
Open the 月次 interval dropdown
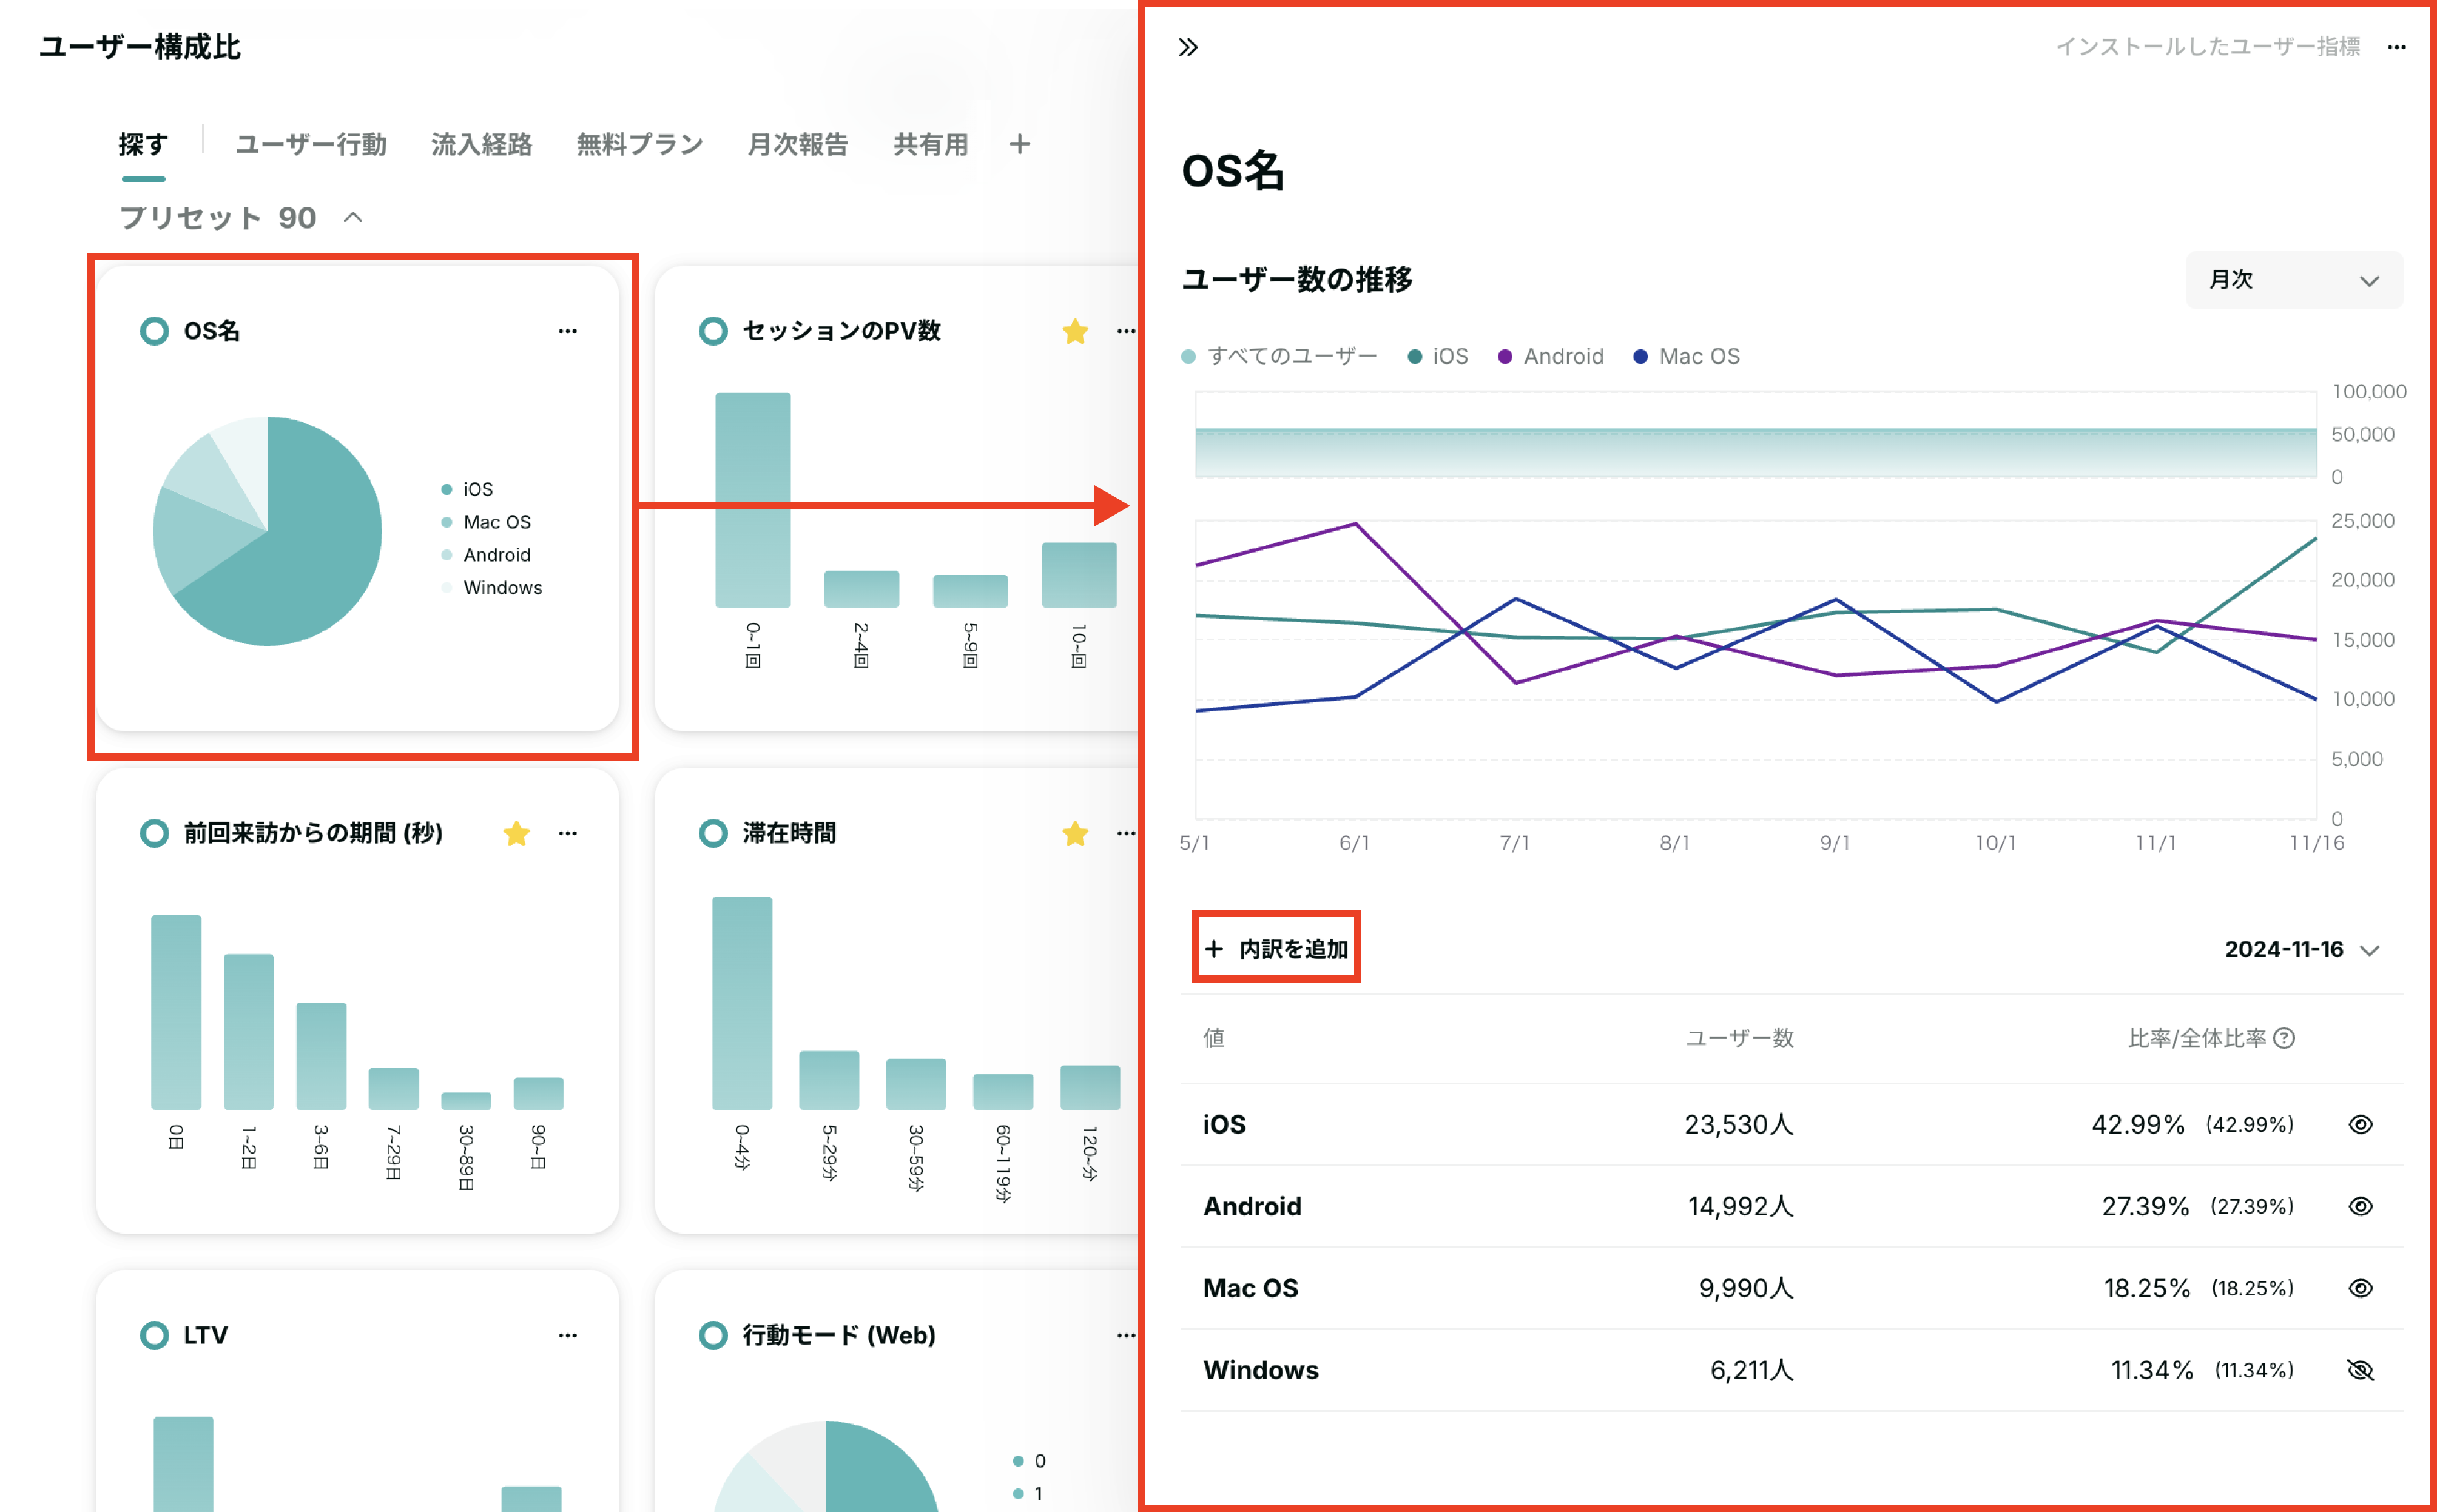[2294, 280]
